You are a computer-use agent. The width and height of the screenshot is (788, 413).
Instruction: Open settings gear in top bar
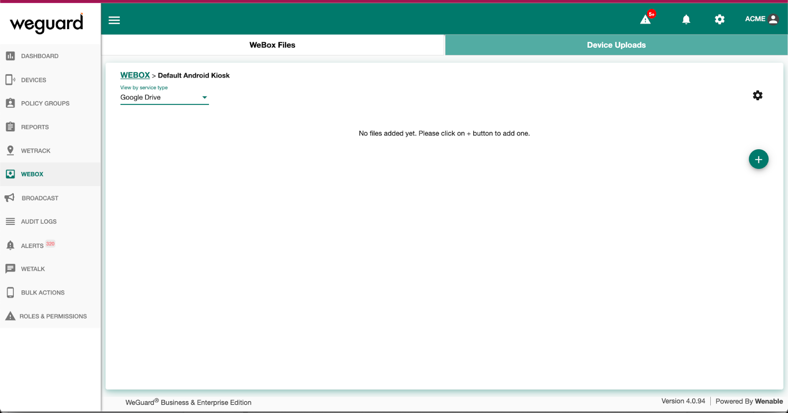tap(720, 19)
